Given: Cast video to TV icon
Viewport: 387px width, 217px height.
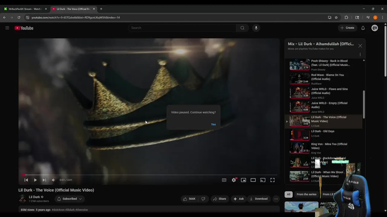Looking at the screenshot, I should tap(263, 180).
